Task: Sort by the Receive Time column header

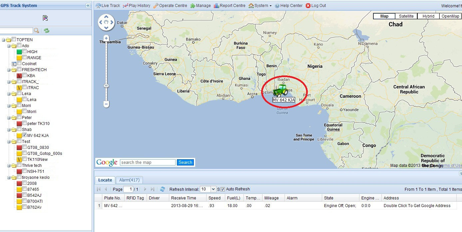Action: click(187, 198)
